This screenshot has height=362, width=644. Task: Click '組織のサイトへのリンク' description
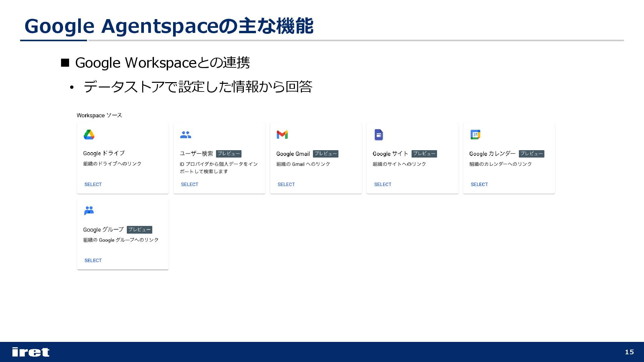[399, 164]
